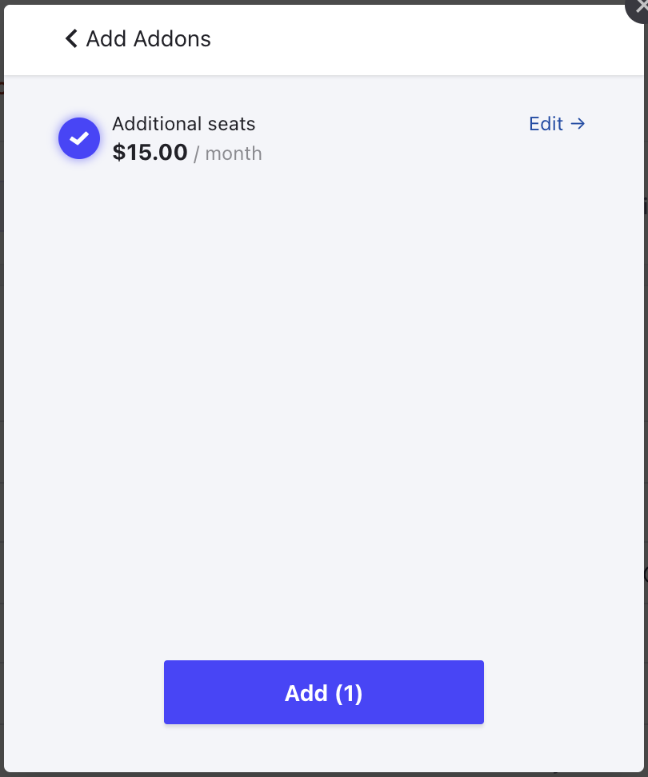Image resolution: width=648 pixels, height=777 pixels.
Task: Click the white tick inside the blue circle
Action: pos(79,138)
